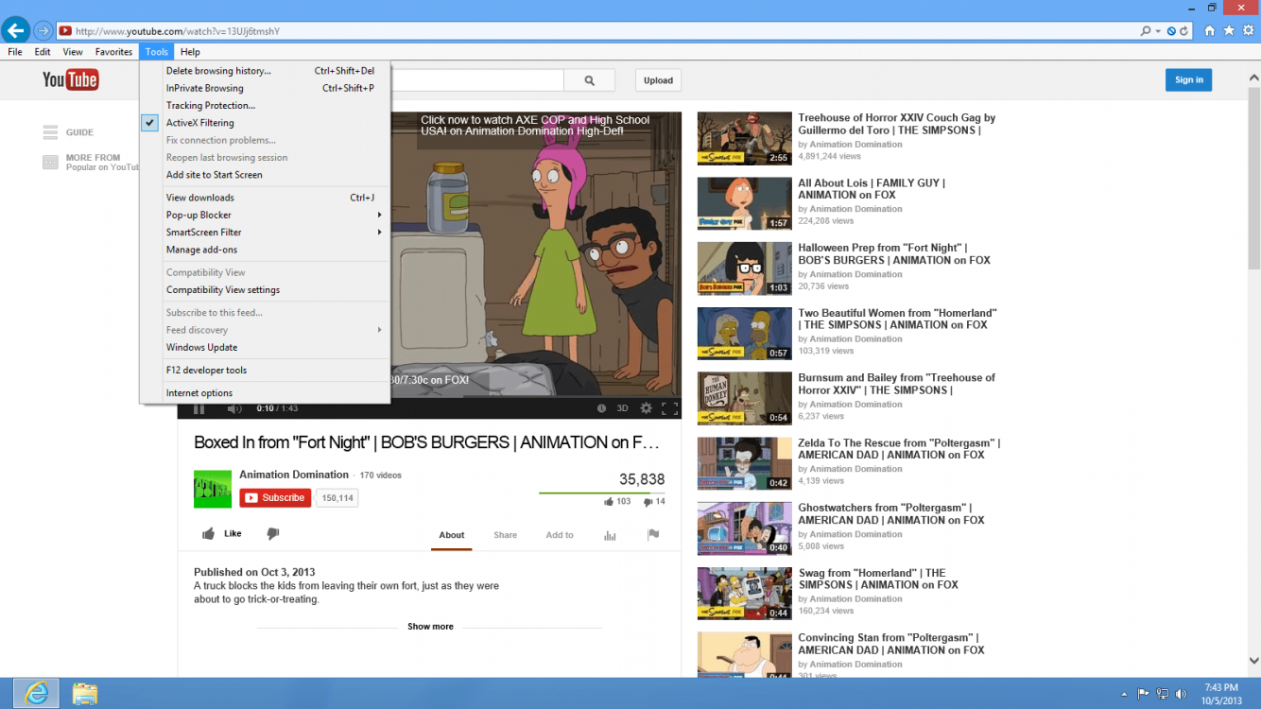Click the blue Sign in button

pos(1188,80)
